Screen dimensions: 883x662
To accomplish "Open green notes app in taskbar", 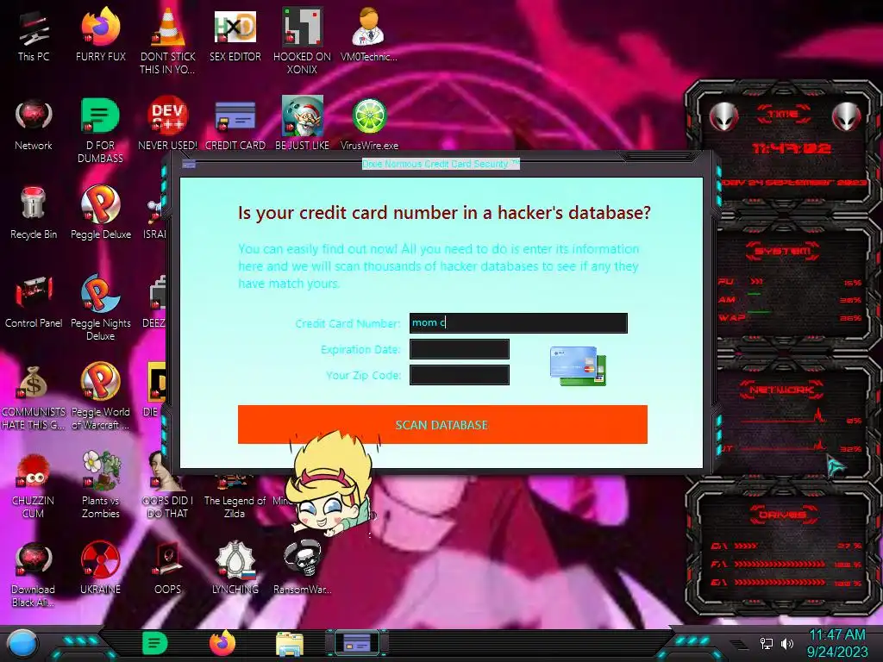I will (x=154, y=643).
